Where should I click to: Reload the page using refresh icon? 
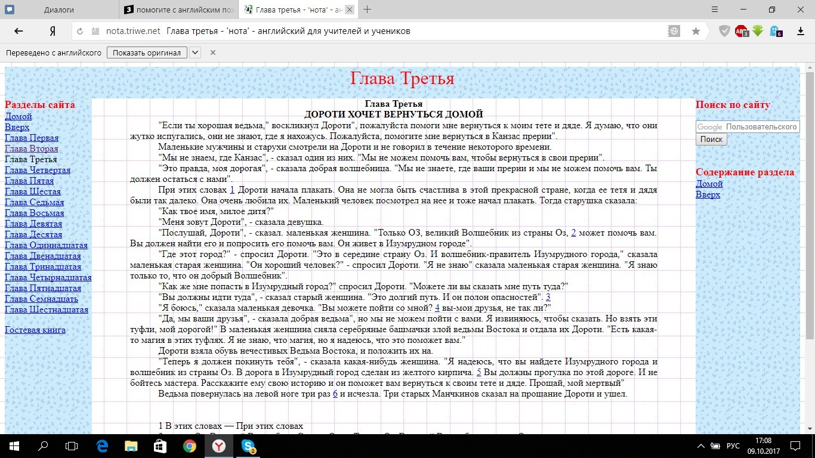(79, 31)
